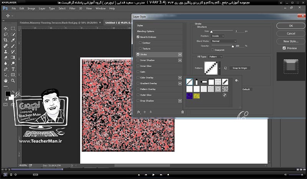Open the Position dropdown showing Inside
Viewport: 307px width, 179px height.
click(x=218, y=36)
